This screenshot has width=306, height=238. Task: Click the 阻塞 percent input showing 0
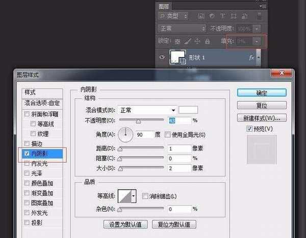click(180, 158)
